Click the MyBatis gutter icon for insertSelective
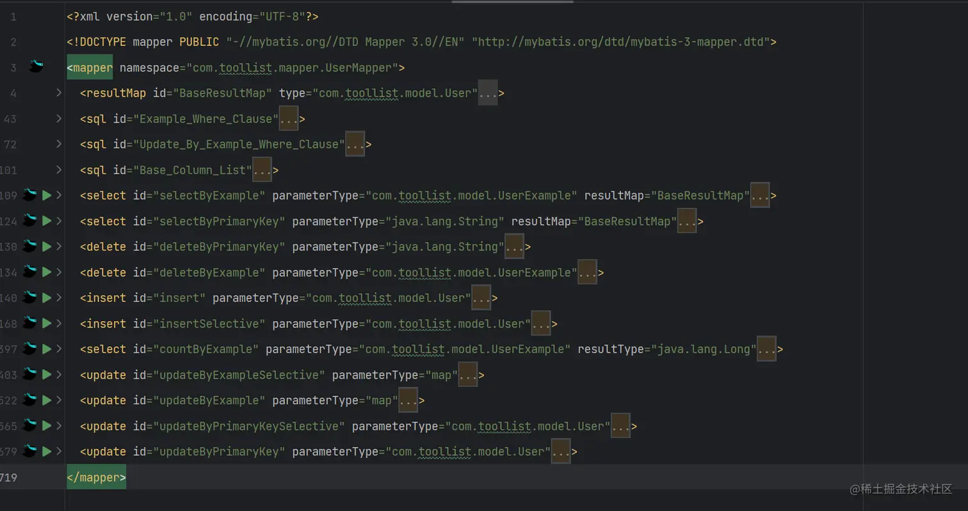Screen dimensions: 968x511 (30, 322)
